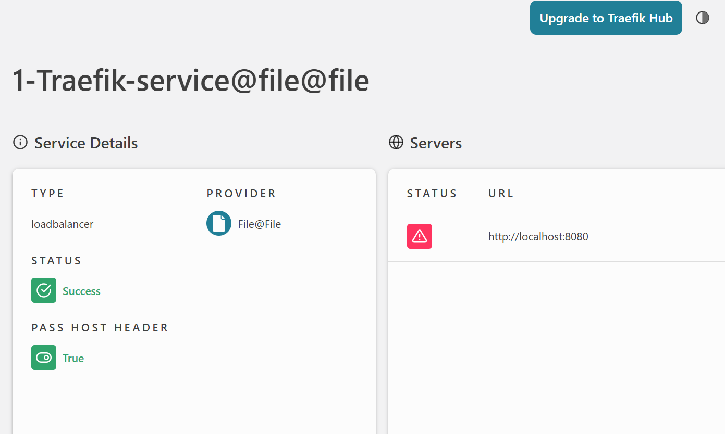Click the File provider icon
Screen dimensions: 725x434
pyautogui.click(x=219, y=224)
